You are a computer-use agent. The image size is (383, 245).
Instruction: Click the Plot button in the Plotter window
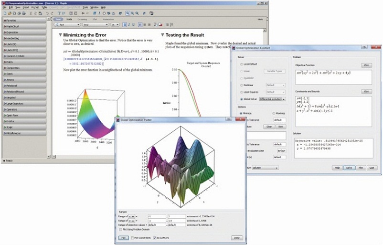pos(123,238)
